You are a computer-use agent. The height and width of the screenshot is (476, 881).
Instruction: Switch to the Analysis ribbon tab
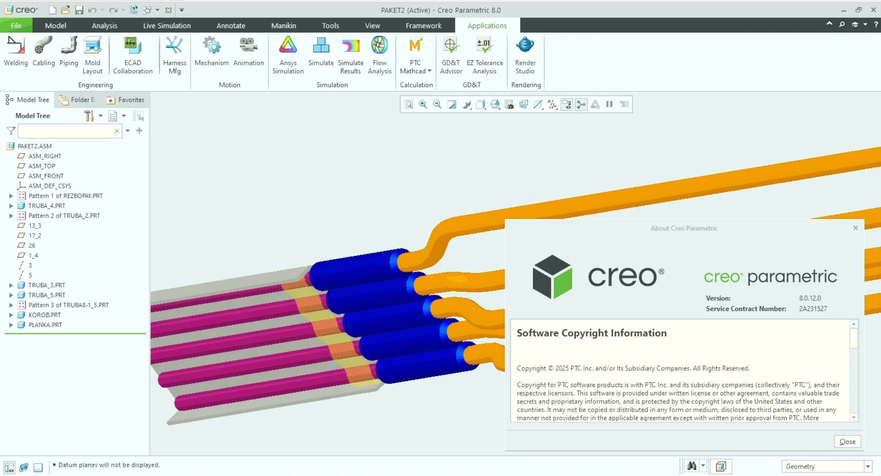pyautogui.click(x=105, y=25)
